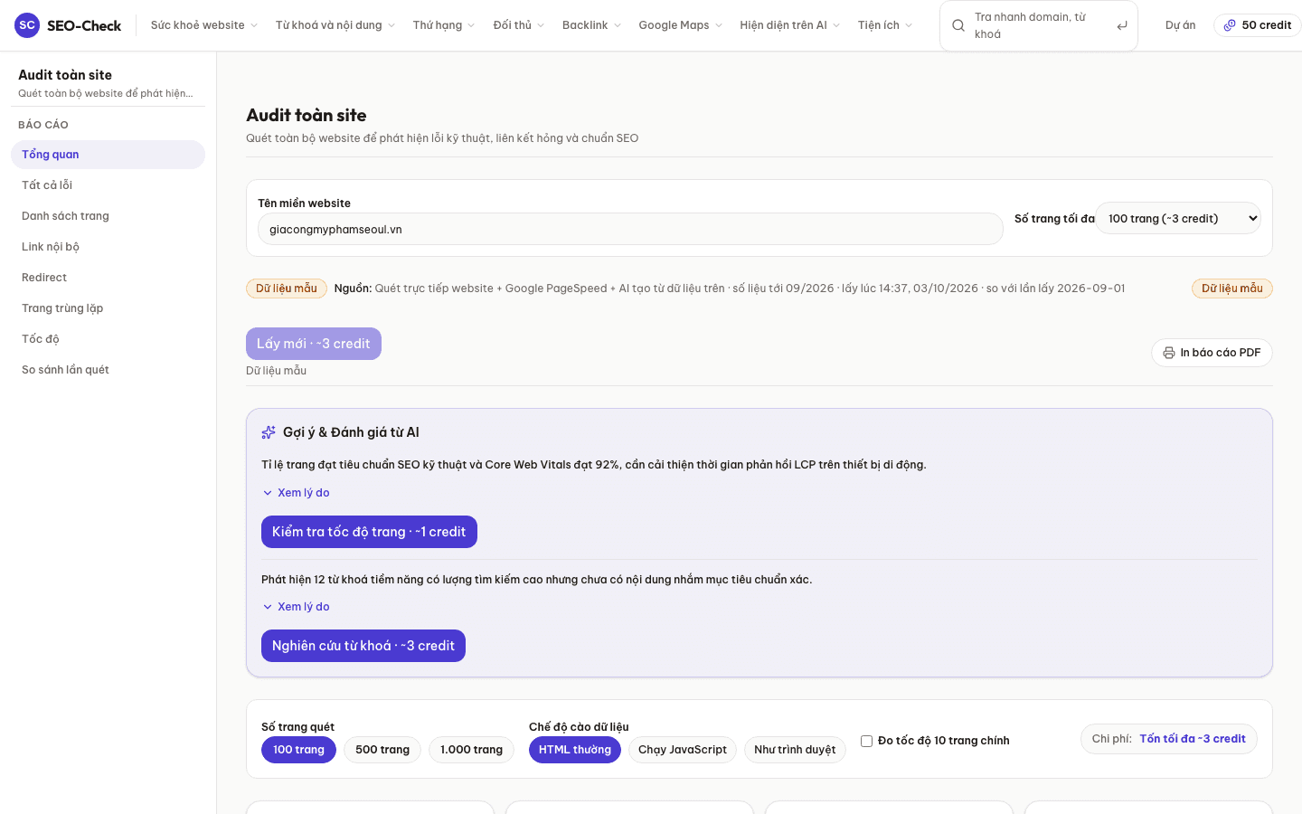Open the Hiện diện trên AI menu
This screenshot has height=814, width=1302.
coord(790,25)
